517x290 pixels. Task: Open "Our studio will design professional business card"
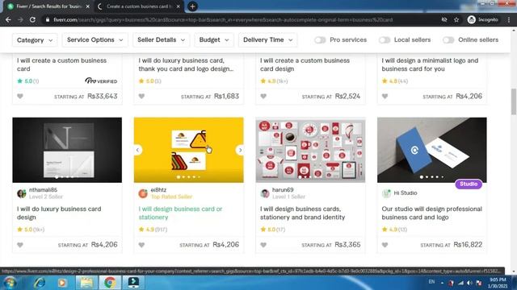click(x=431, y=213)
